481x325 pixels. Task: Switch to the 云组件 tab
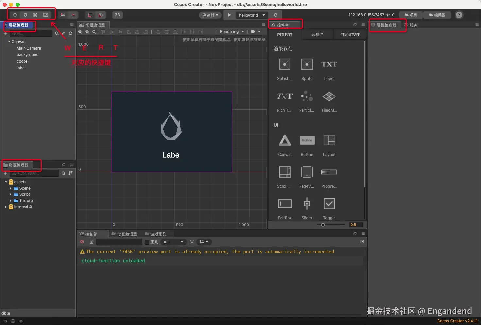click(318, 35)
